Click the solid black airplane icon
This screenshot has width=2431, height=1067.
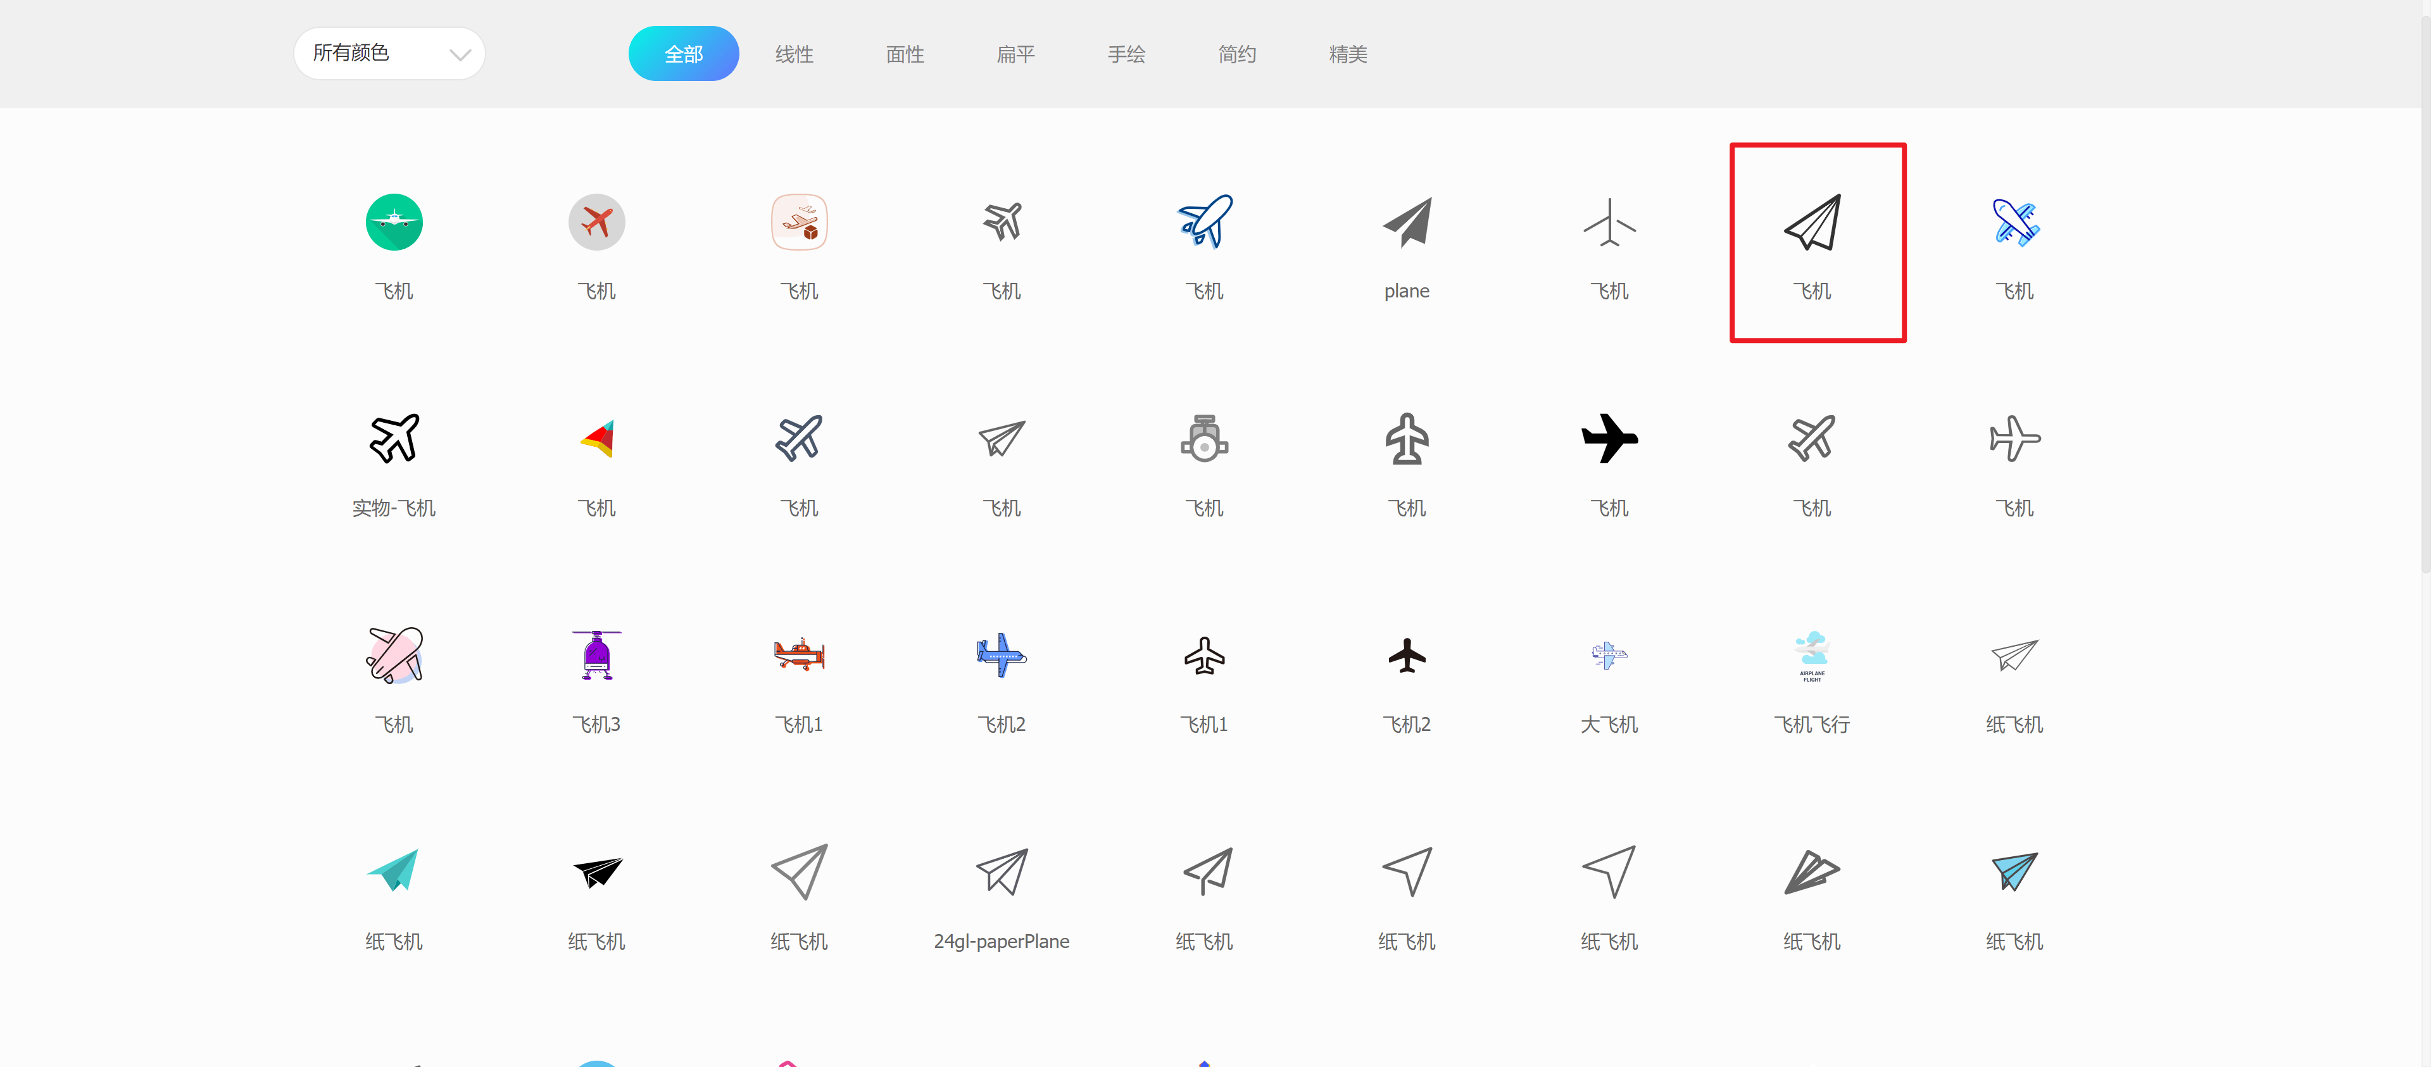(1609, 439)
